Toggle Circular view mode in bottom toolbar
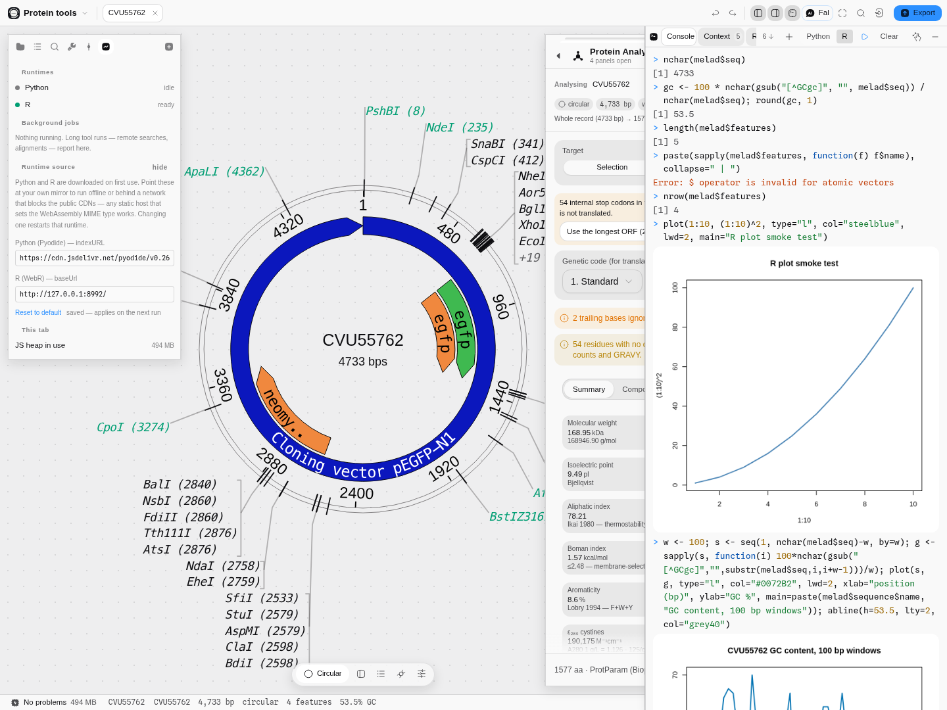The height and width of the screenshot is (710, 947). pos(323,674)
